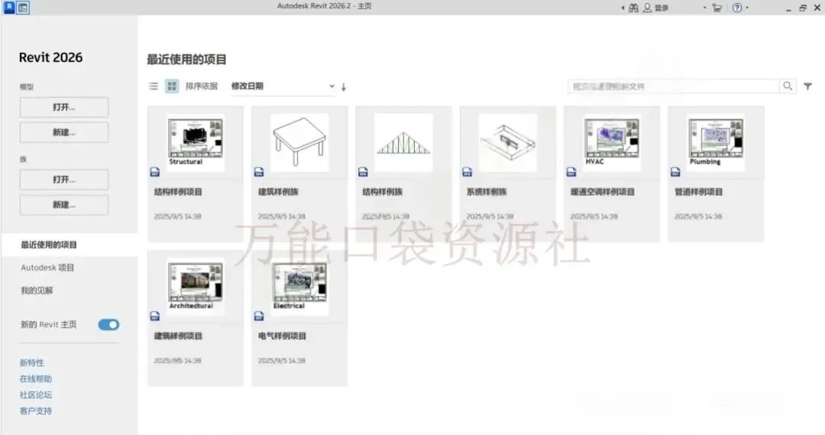Screen dimensions: 825x435
Task: Open the binoculars search icon in title bar
Action: 633,8
